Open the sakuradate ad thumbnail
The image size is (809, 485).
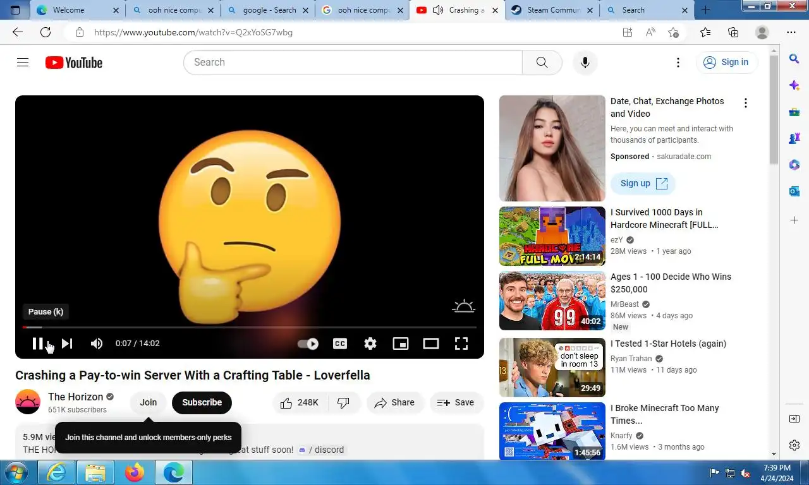[552, 148]
